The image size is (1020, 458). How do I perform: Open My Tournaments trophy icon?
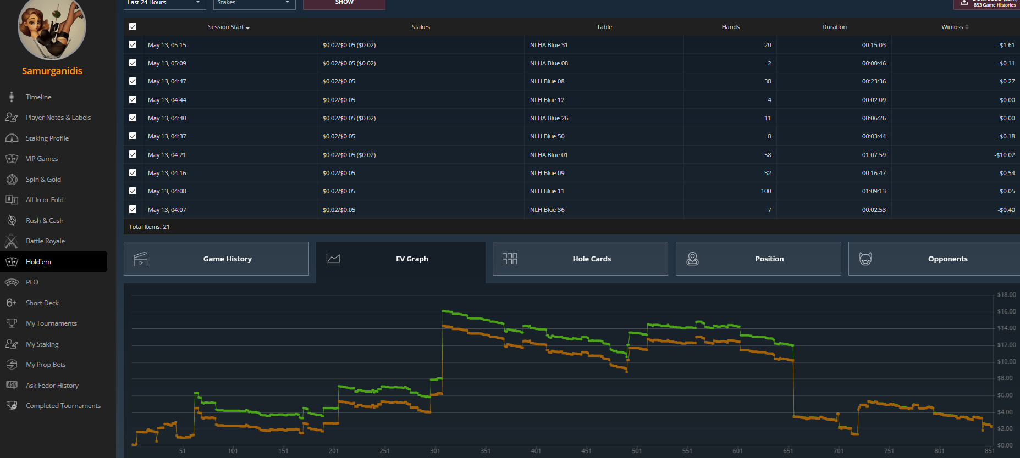click(12, 323)
